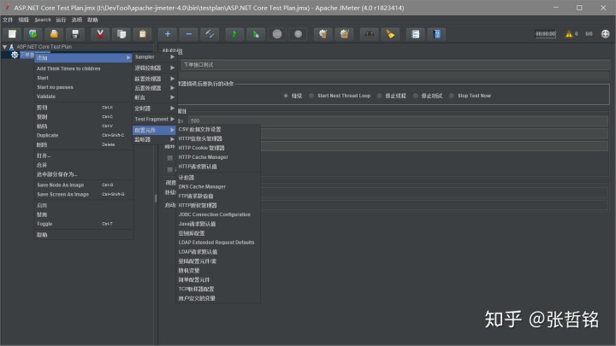Click the Clear results toolbar icon
Image resolution: width=616 pixels, height=346 pixels.
point(323,34)
